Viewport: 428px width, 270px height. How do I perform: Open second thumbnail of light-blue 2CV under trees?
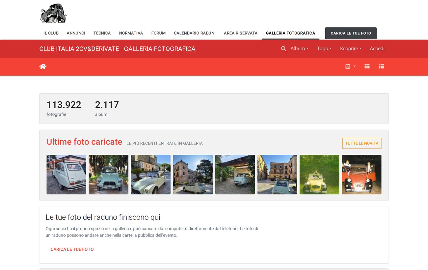pyautogui.click(x=108, y=174)
